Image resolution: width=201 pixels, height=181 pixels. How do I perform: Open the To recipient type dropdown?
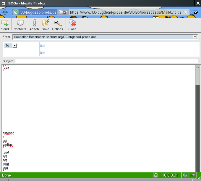15,46
